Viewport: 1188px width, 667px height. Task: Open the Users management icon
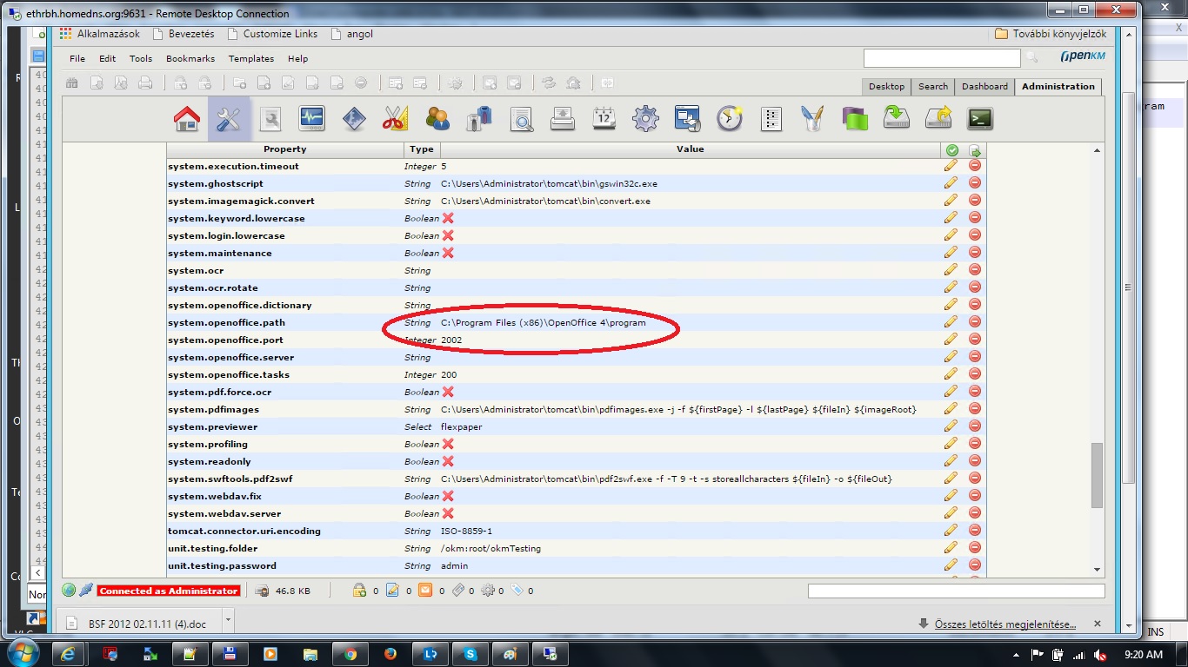click(437, 119)
